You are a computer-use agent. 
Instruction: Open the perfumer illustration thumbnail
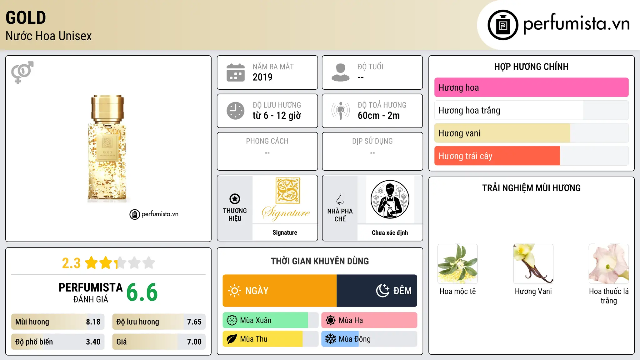(x=390, y=199)
